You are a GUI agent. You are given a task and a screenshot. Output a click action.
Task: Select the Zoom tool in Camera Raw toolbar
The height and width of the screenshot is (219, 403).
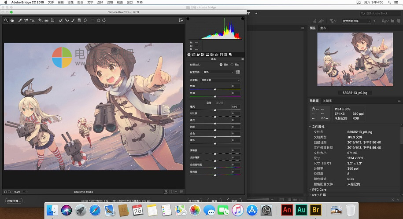[6, 20]
